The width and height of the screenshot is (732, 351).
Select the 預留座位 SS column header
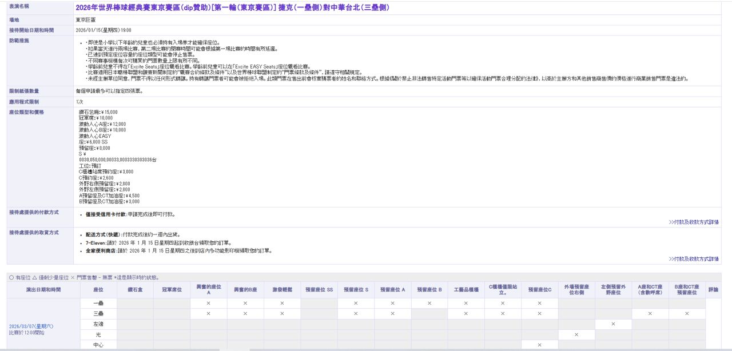point(319,290)
